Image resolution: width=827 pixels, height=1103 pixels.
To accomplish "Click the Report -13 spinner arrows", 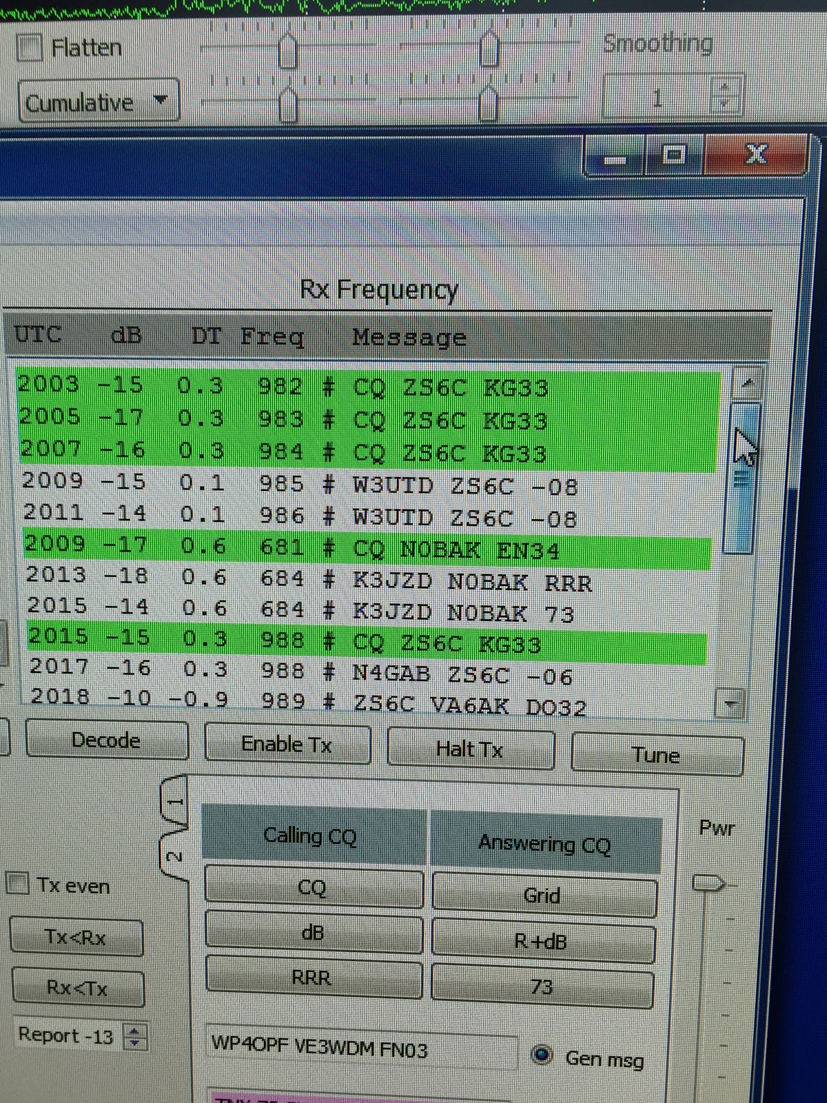I will tap(135, 1036).
